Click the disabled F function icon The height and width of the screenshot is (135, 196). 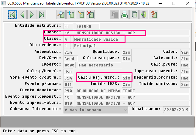[115, 15]
